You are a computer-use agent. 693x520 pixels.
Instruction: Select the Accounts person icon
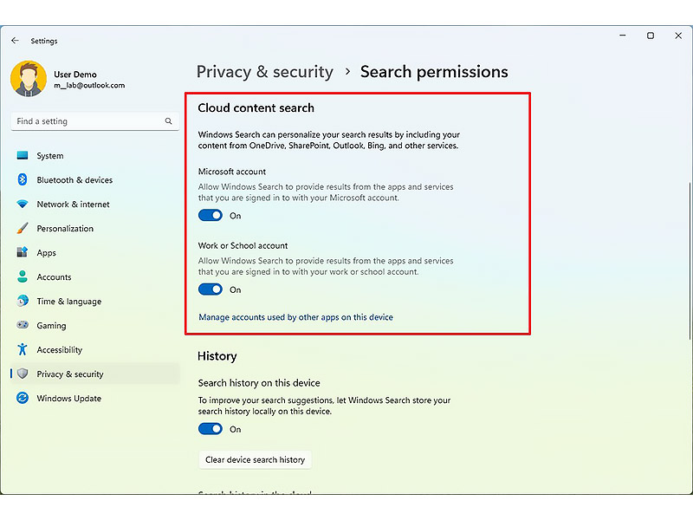coord(23,277)
